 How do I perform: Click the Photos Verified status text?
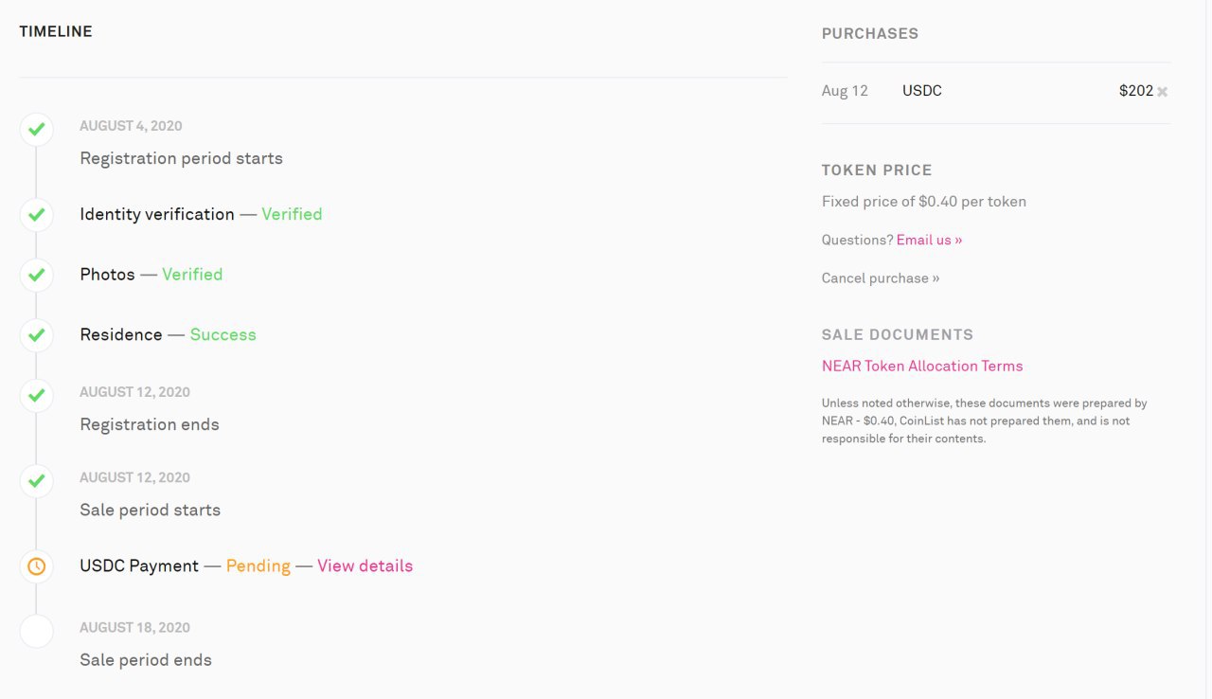pyautogui.click(x=192, y=274)
